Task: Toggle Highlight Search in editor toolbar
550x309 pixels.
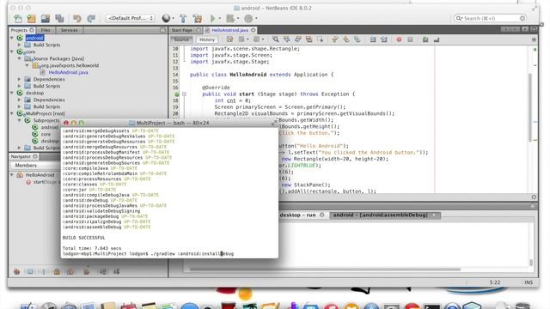Action: click(x=309, y=39)
